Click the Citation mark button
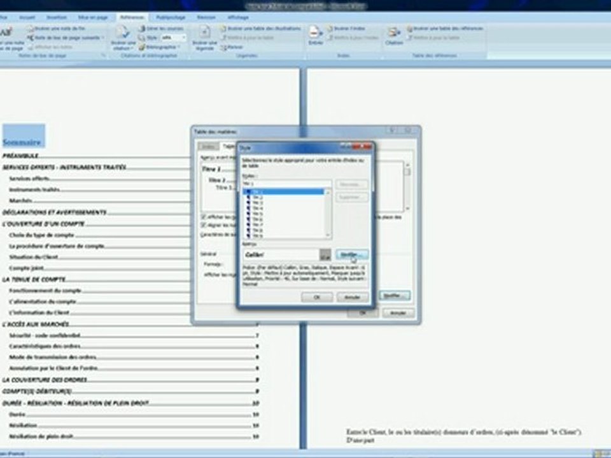The image size is (611, 458). [x=393, y=35]
